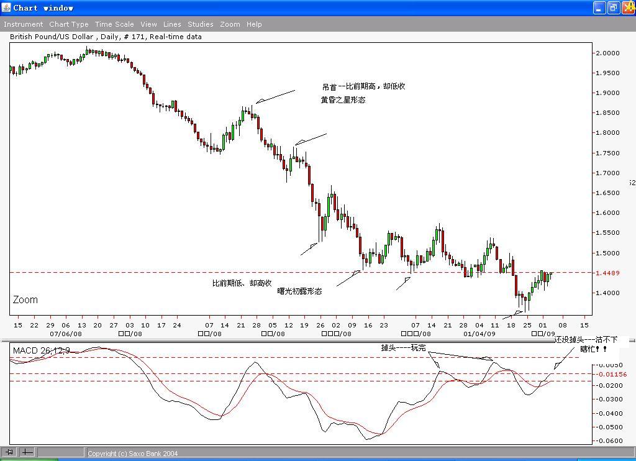Click the red 1.4489 price level label

607,273
